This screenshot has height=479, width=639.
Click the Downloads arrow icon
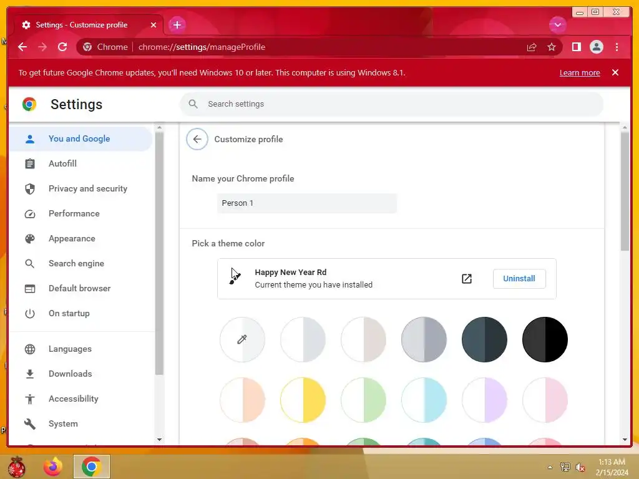(30, 374)
